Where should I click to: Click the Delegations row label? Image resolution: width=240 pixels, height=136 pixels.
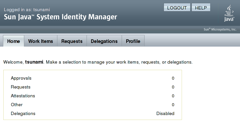coord(23,113)
